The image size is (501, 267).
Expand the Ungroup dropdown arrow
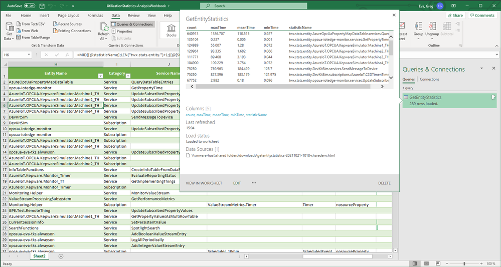(432, 38)
